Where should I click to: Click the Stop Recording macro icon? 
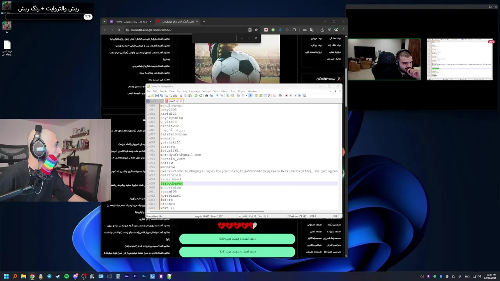[291, 95]
